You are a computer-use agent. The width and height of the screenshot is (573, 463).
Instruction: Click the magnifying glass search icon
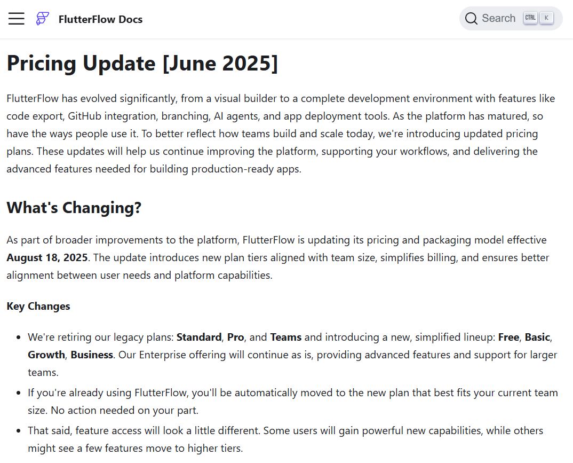[472, 18]
